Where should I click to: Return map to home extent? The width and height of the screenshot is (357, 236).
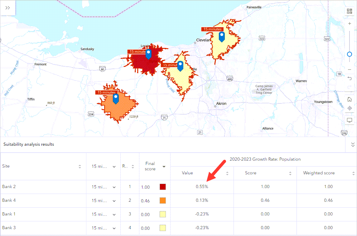pyautogui.click(x=350, y=99)
